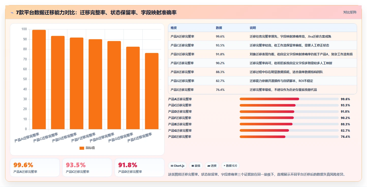
Task: Click the 产品A迁移完整率 bar in chart
Action: click(39, 79)
